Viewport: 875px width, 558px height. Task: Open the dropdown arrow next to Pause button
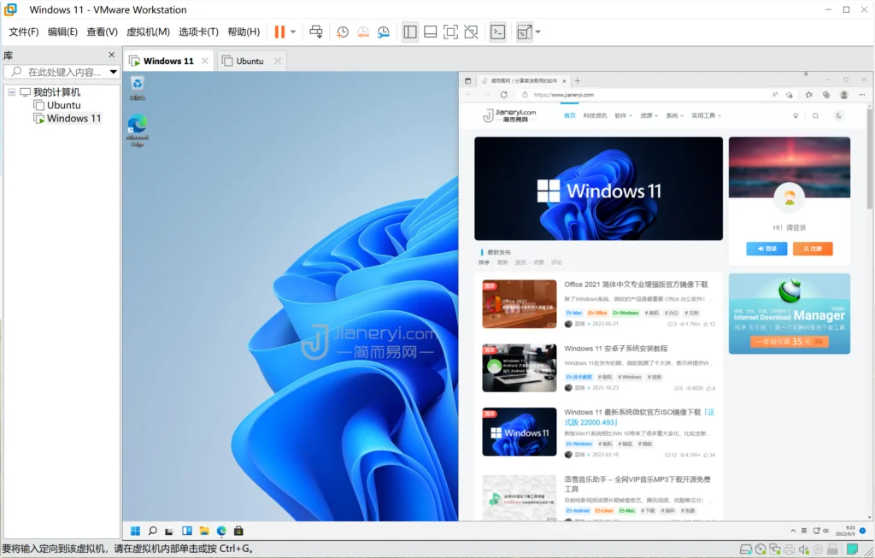pos(293,32)
